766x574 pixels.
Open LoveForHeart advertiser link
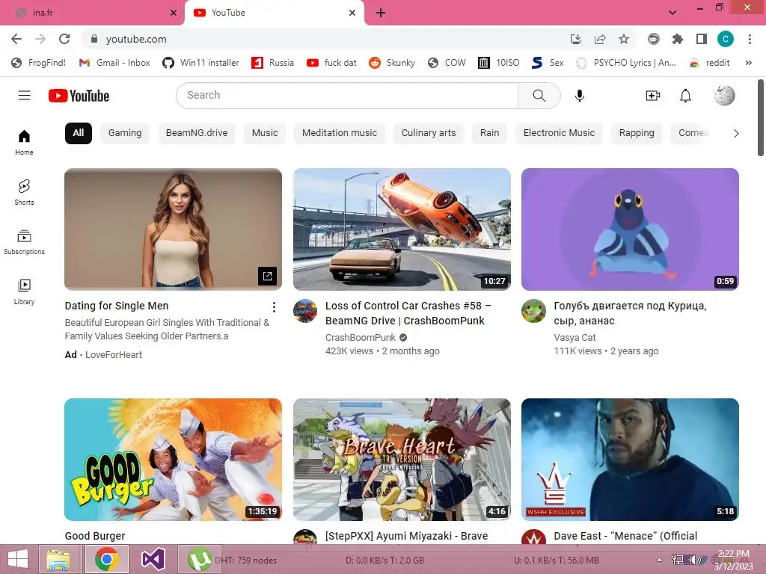coord(114,355)
